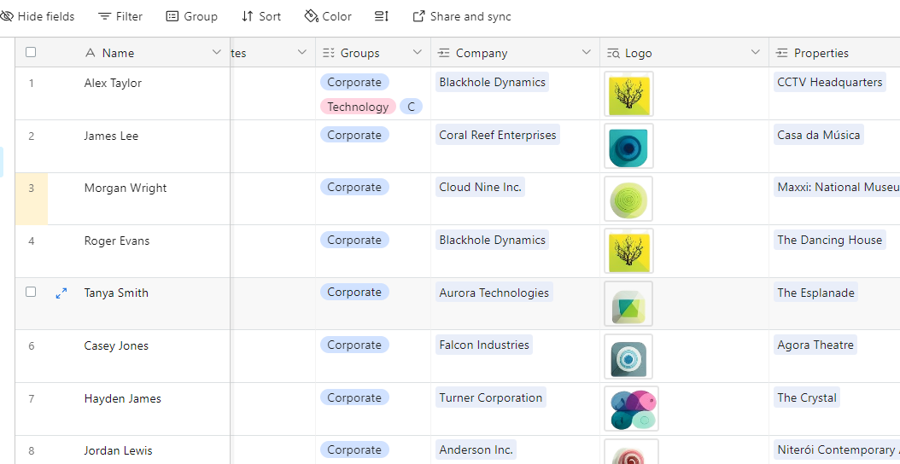Click the Properties linked-record field icon
Screen dimensions: 900x464
coord(781,53)
